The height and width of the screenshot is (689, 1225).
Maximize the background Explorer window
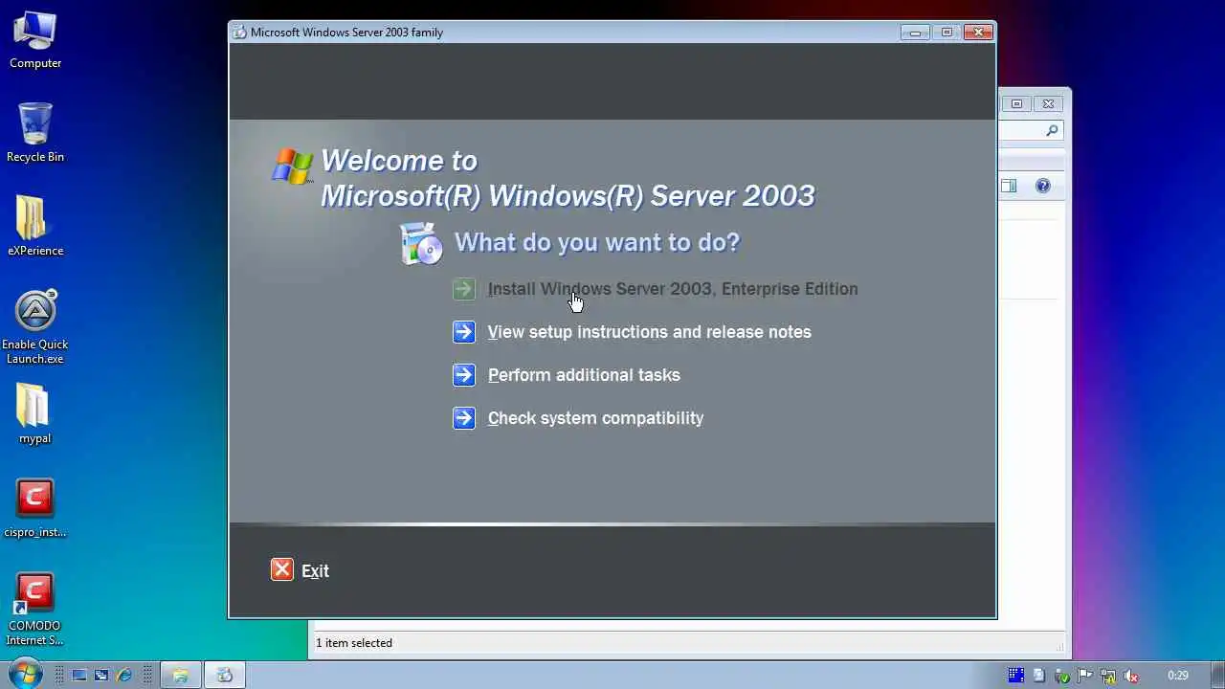[x=1016, y=103]
